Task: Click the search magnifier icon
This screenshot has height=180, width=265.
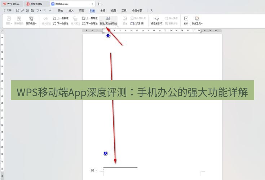Action: [x=151, y=10]
